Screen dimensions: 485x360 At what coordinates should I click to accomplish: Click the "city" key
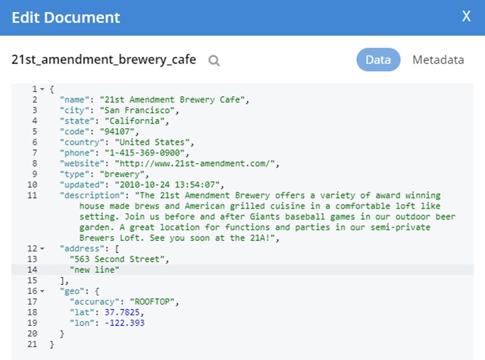(x=74, y=111)
